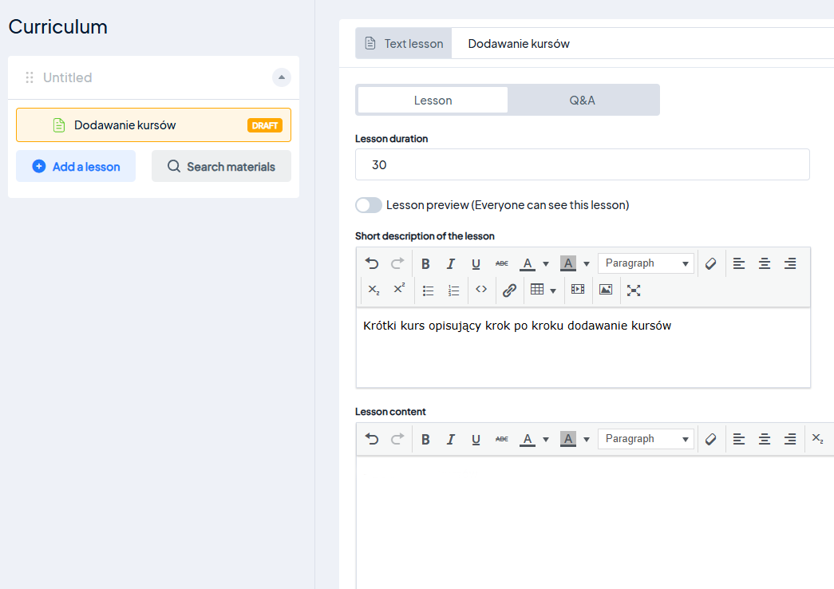Click the Search materials button
Viewport: 834px width, 589px height.
click(x=221, y=167)
